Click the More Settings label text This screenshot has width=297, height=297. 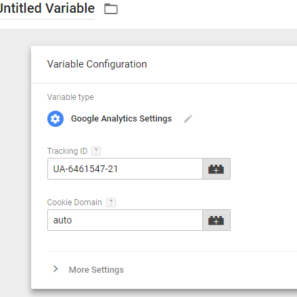tap(96, 269)
